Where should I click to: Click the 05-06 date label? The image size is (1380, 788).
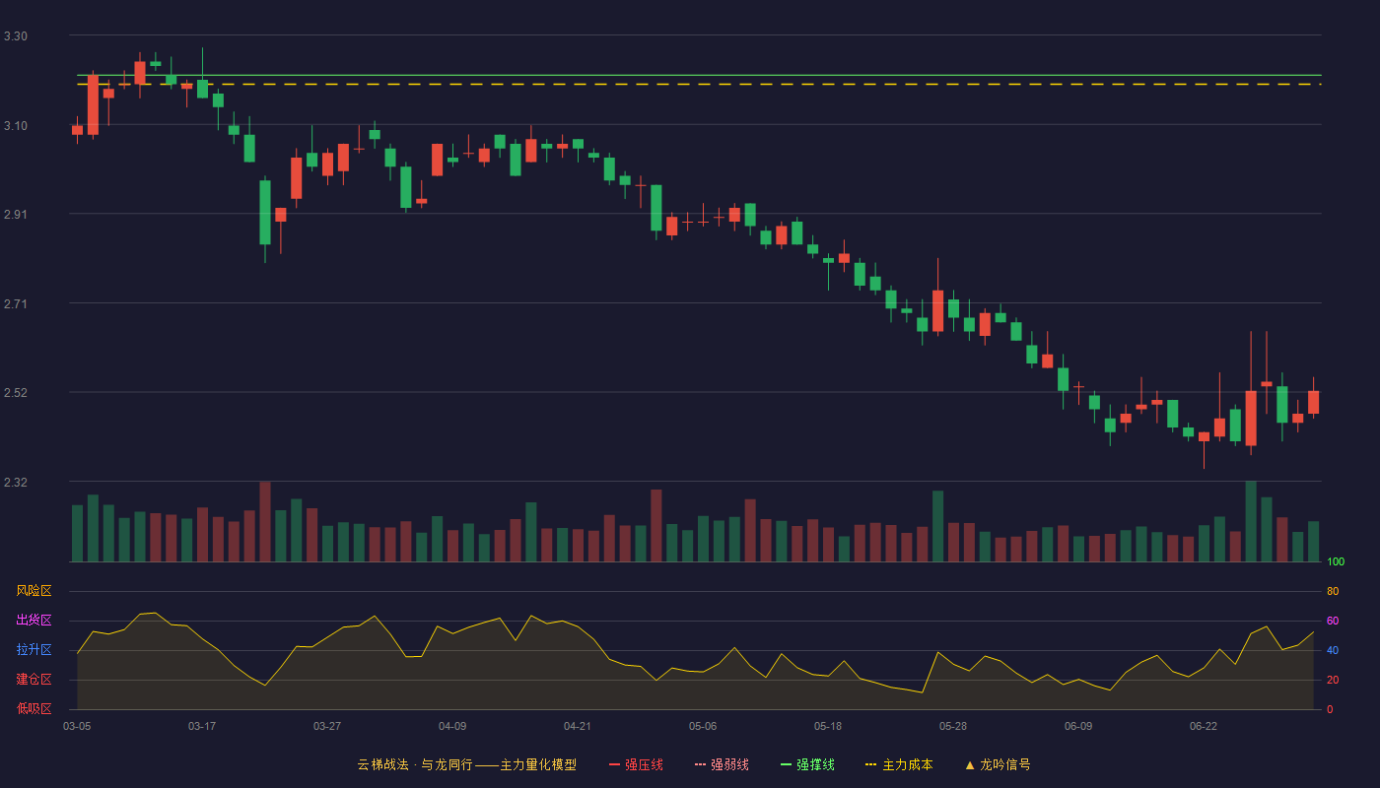[x=703, y=726]
